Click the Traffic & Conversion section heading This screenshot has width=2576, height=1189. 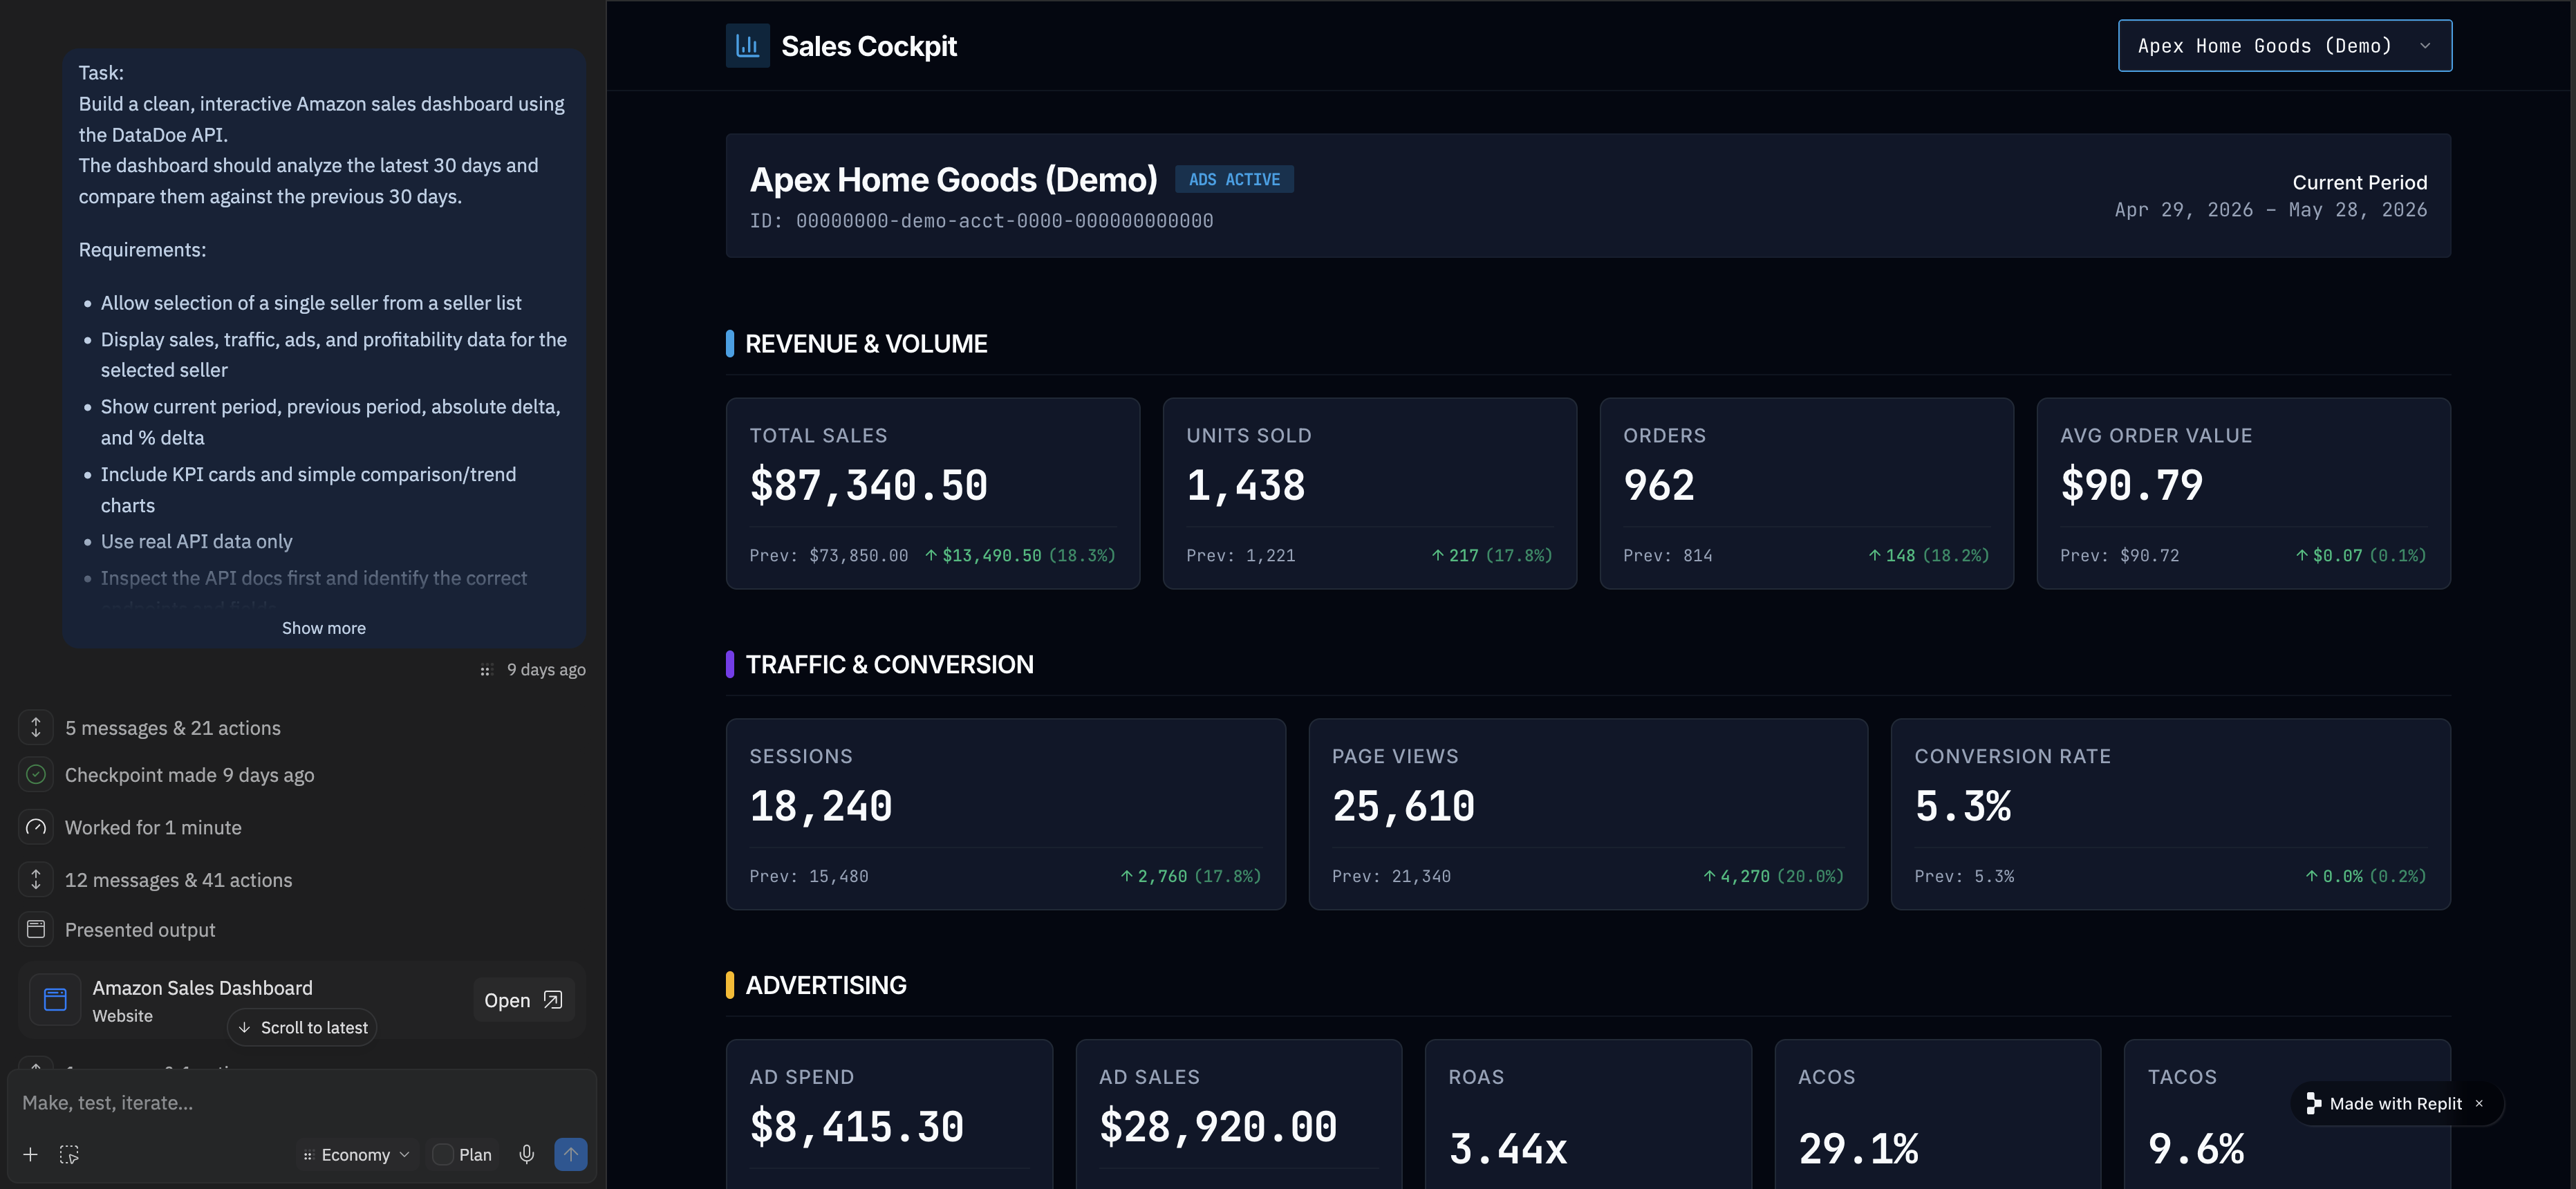(x=889, y=665)
